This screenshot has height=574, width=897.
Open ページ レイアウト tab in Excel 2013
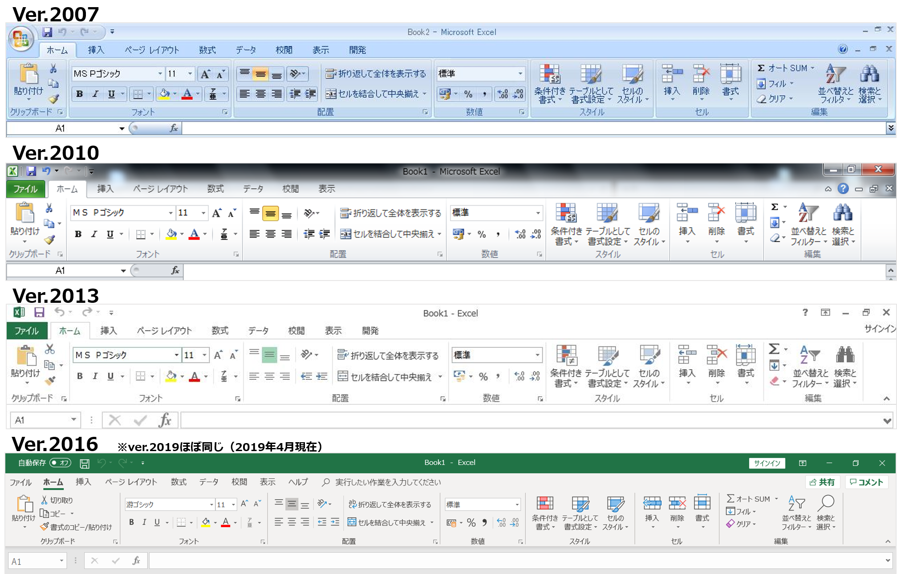coord(164,330)
